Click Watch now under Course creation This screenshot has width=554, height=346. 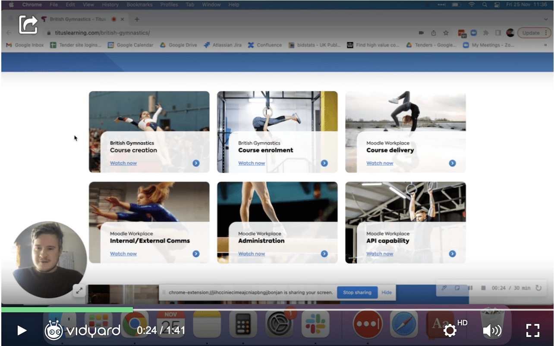coord(123,163)
